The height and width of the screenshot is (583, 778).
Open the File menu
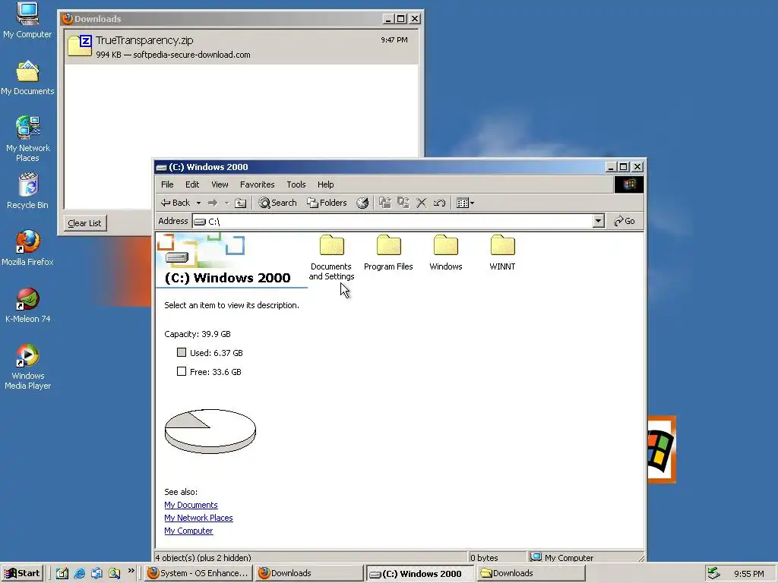[167, 184]
